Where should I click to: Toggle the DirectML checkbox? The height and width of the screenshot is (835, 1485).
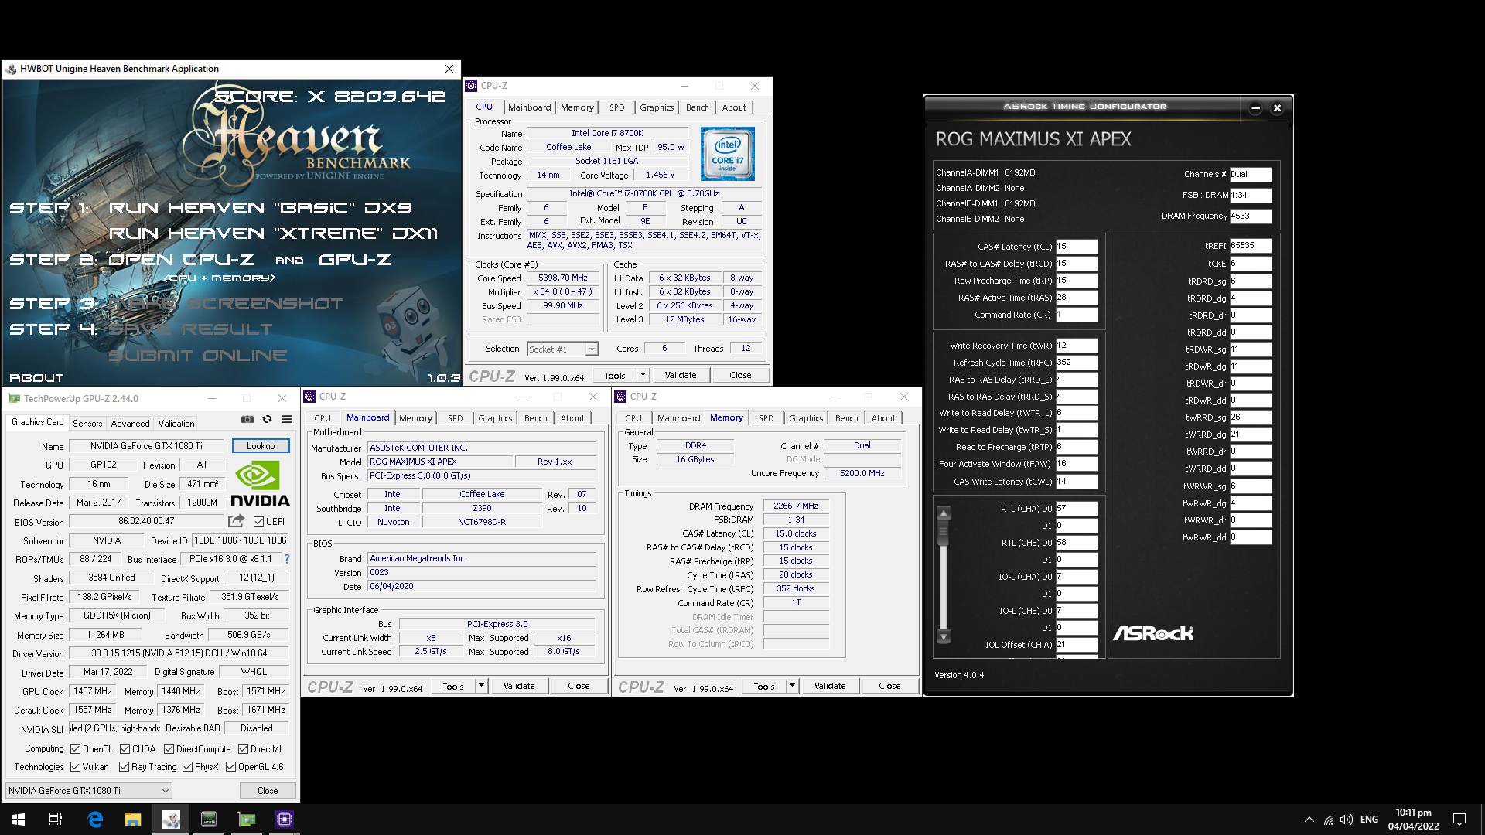(243, 749)
